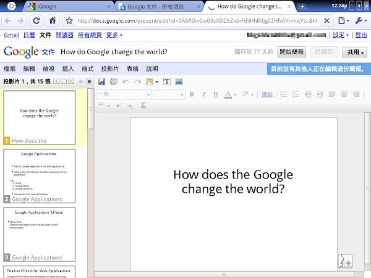Click the text color A swatch
This screenshot has height=278, width=371.
(x=228, y=95)
